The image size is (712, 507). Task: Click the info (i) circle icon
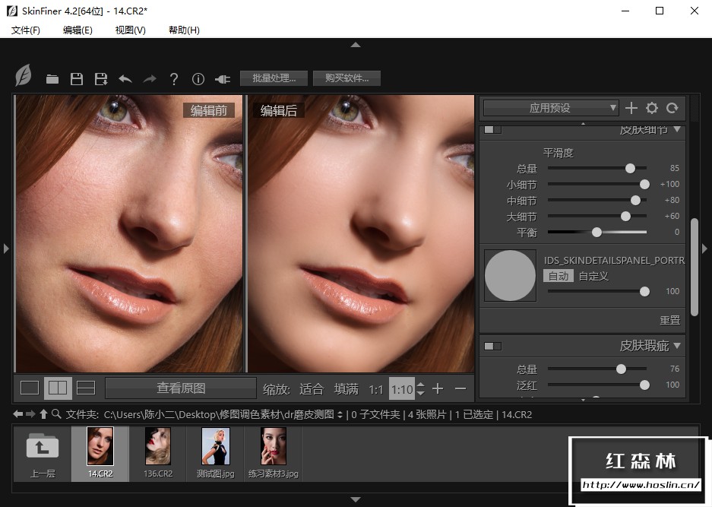(x=198, y=79)
